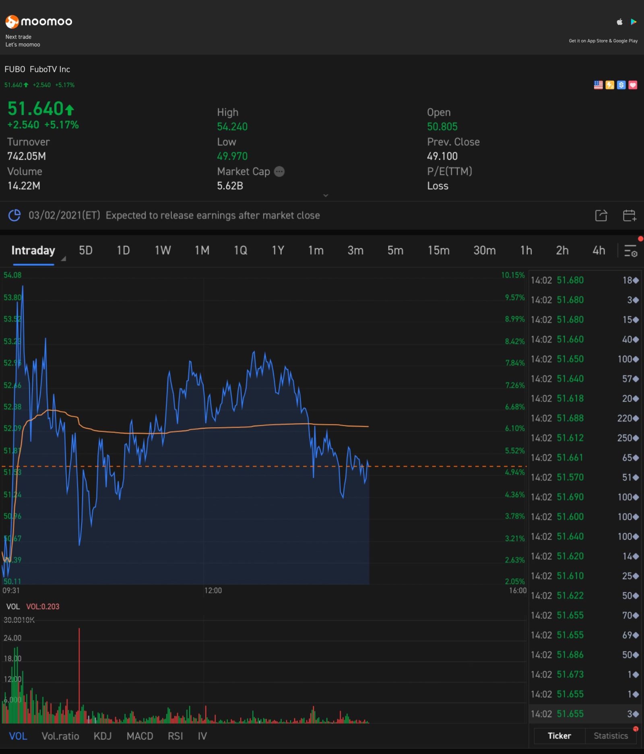Click ticker row 51.618 with 20 shares
The width and height of the screenshot is (644, 754).
click(585, 399)
